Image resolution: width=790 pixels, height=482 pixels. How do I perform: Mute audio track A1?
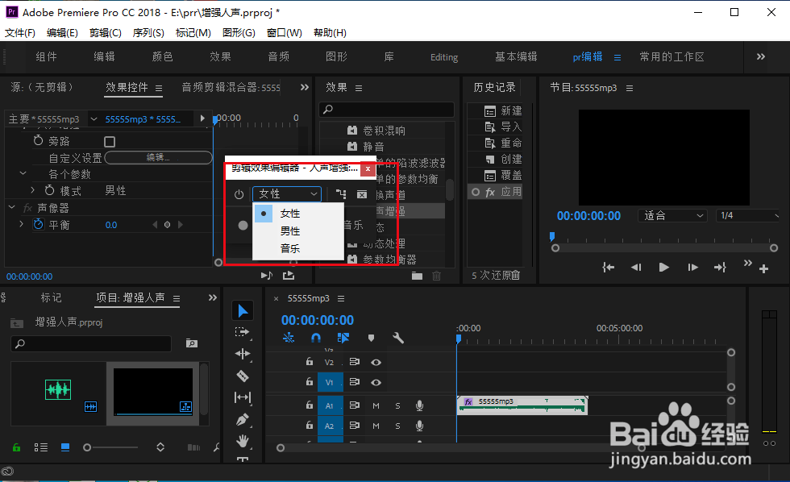[376, 405]
